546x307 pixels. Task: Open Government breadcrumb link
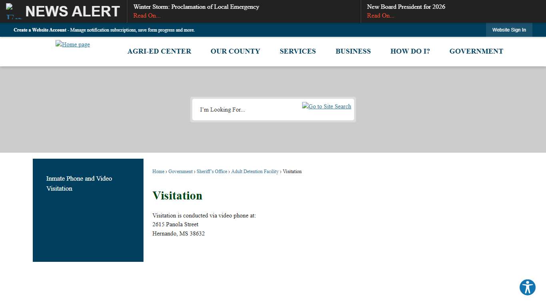click(x=181, y=171)
